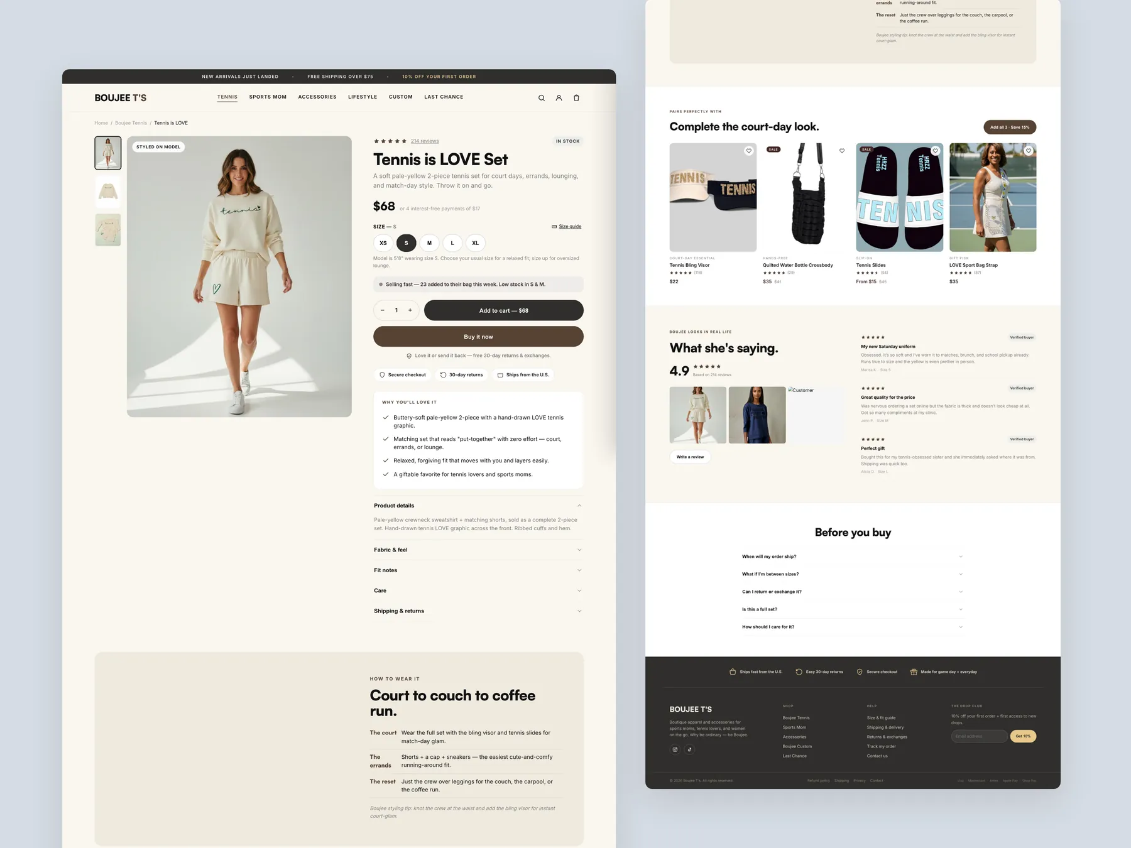Click the Write a review button

(690, 457)
